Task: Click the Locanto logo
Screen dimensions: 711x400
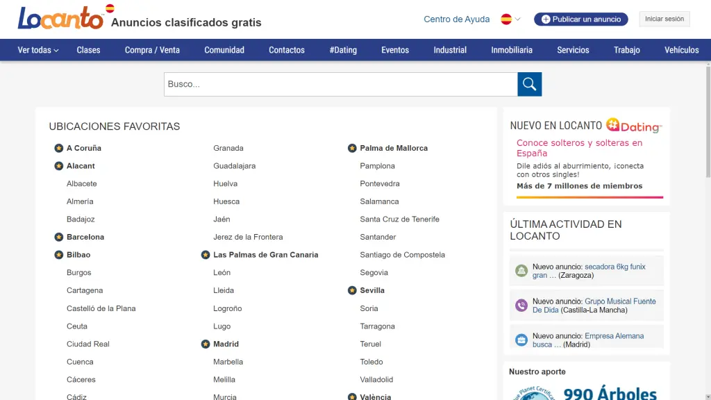Action: 61,19
